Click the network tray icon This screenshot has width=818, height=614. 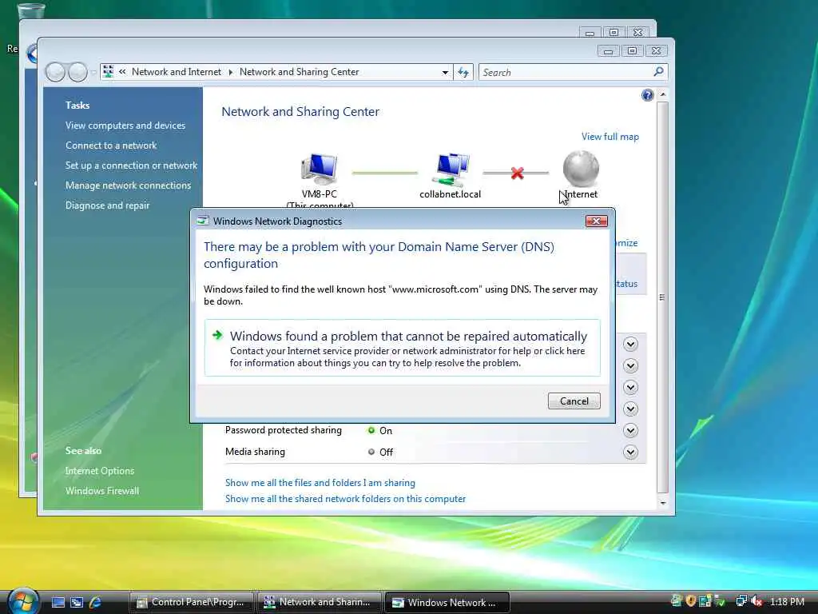tap(741, 601)
